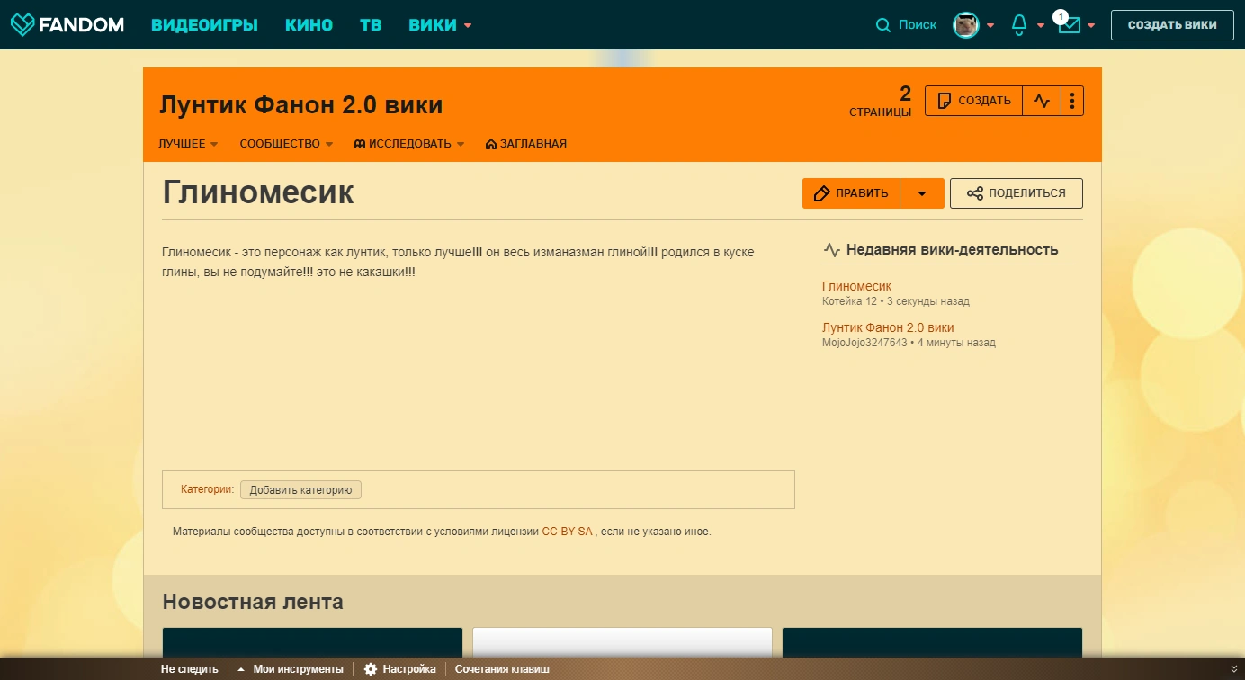Click the user avatar picture
Screen dimensions: 1245x680
(966, 25)
